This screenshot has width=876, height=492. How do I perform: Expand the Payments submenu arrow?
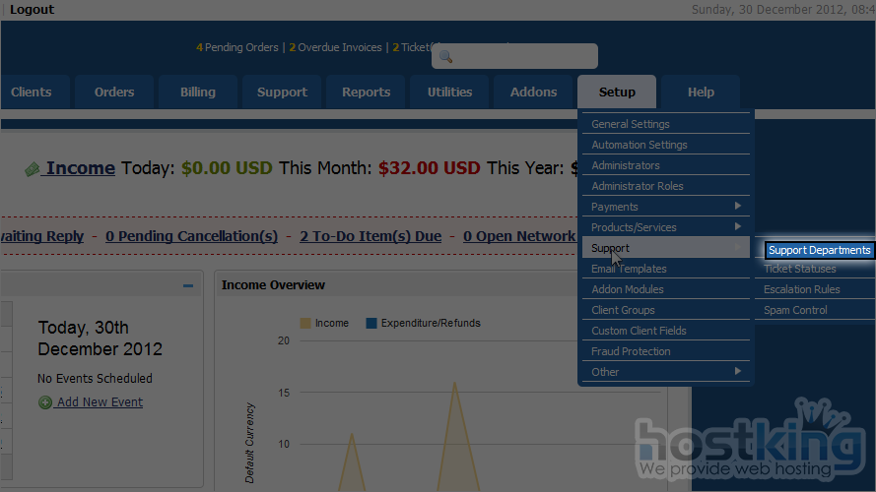(737, 207)
